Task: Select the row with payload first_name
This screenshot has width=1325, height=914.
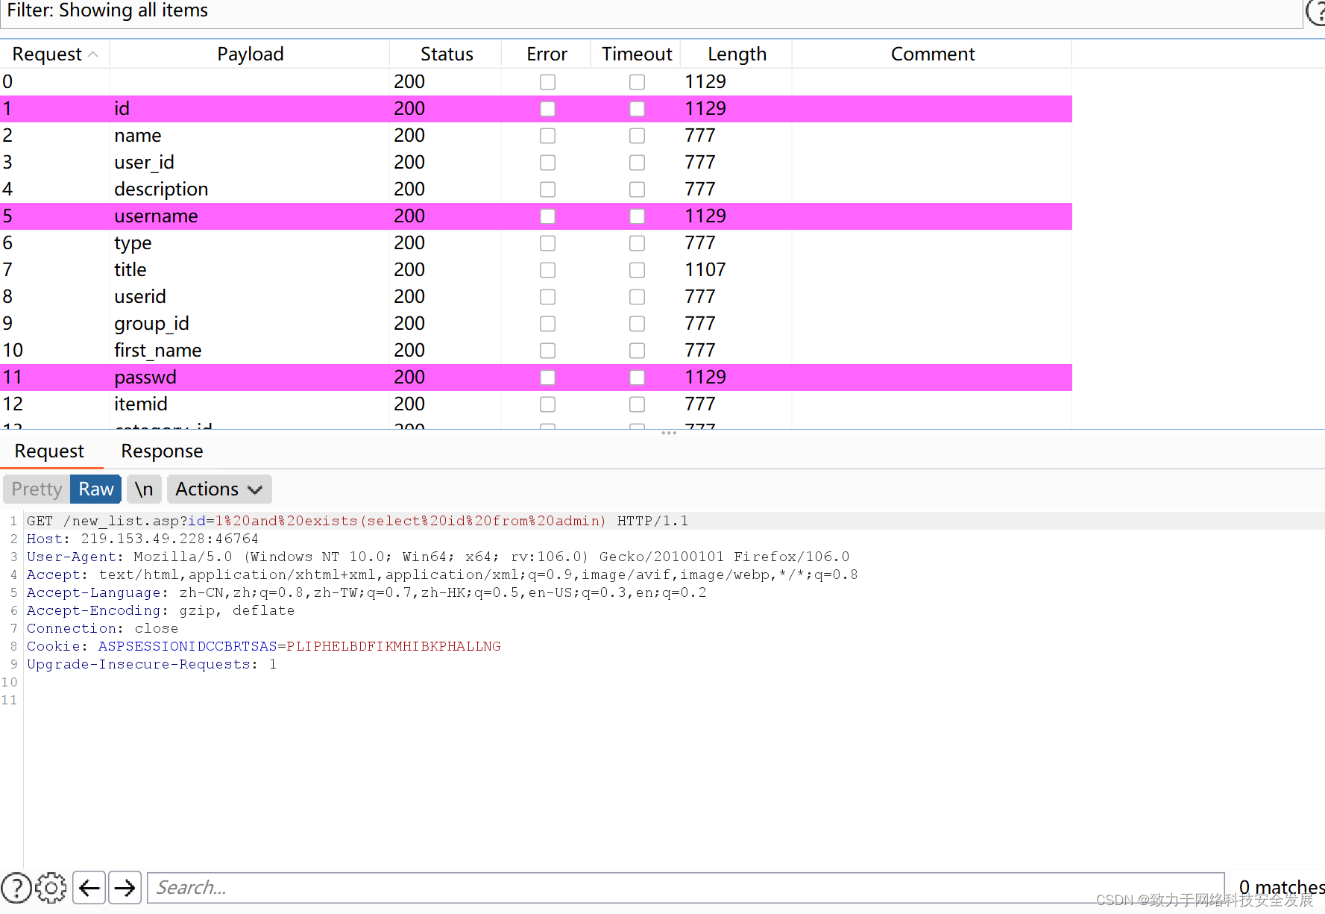Action: [536, 351]
